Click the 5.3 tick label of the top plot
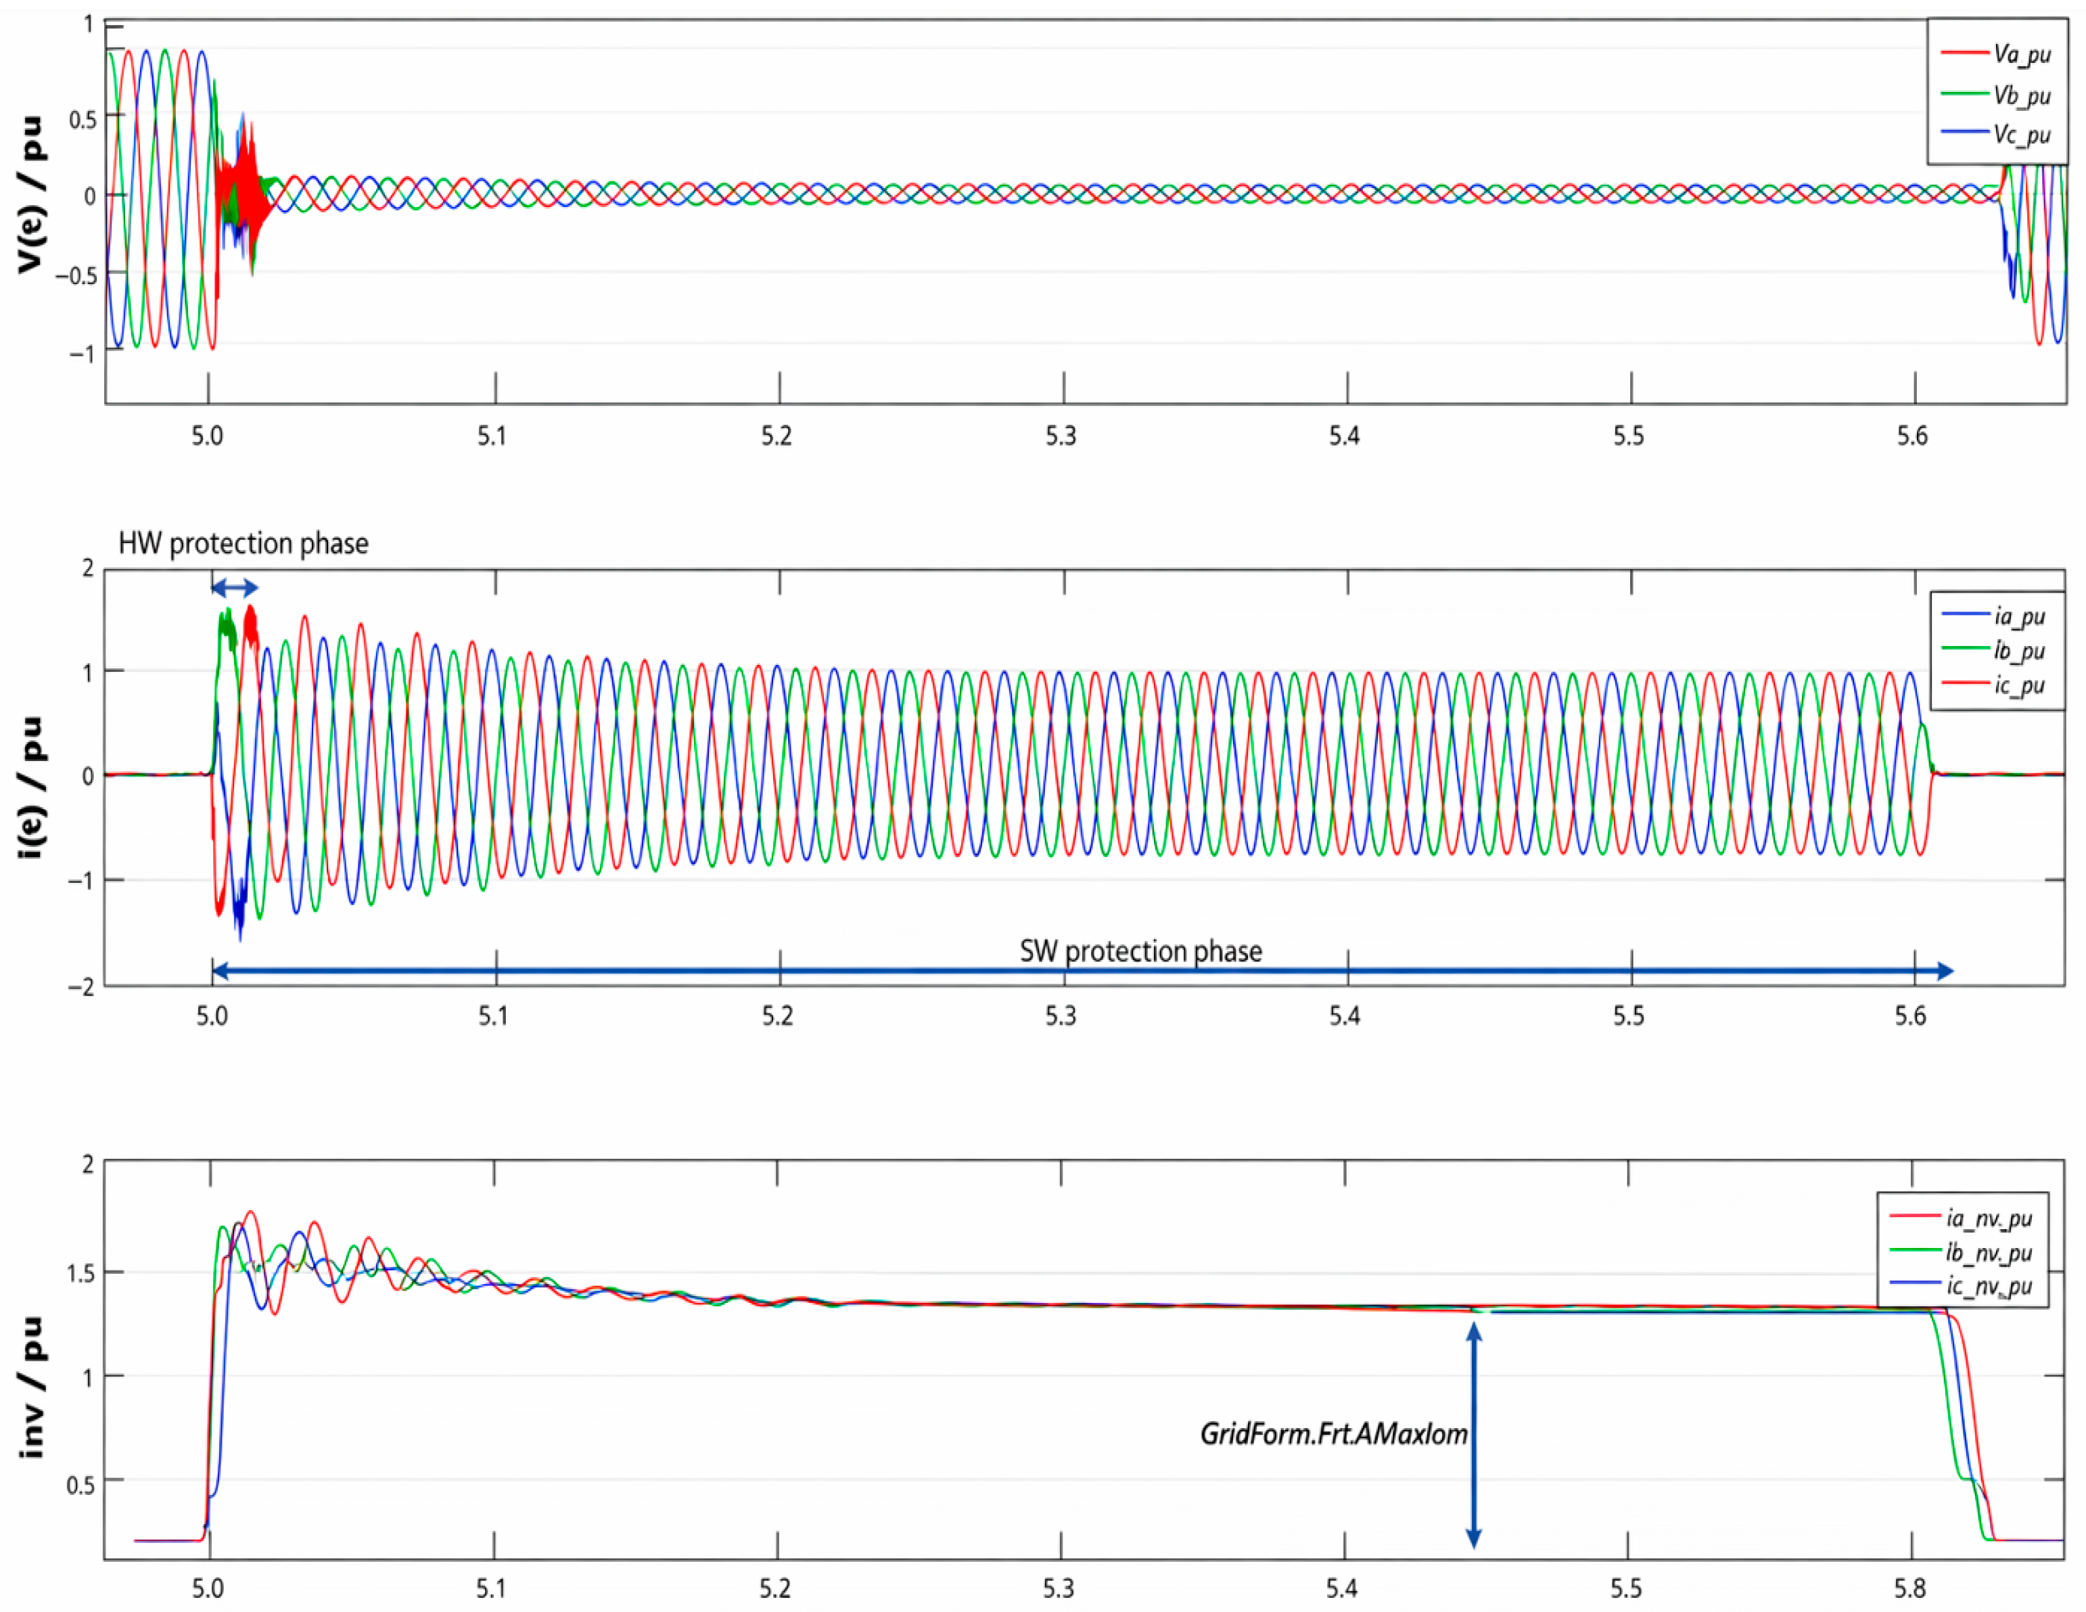Screen dimensions: 2086x1612 pyautogui.click(x=1060, y=436)
